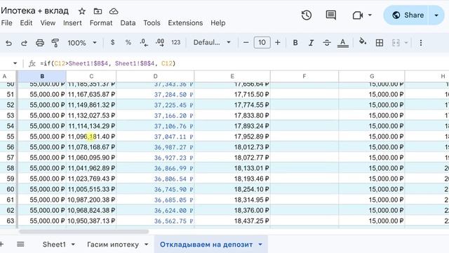This screenshot has height=253, width=449.
Task: Format as percent
Action: (x=128, y=42)
